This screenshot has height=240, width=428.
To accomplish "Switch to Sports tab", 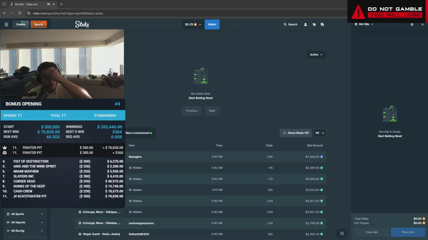I will click(38, 24).
